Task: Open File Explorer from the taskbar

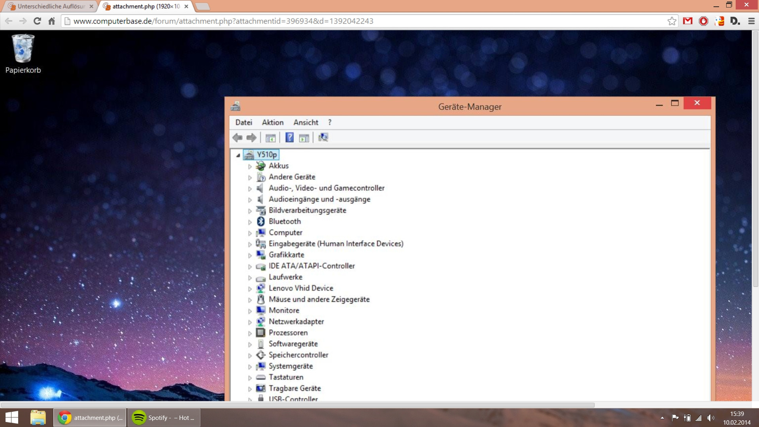Action: (38, 418)
